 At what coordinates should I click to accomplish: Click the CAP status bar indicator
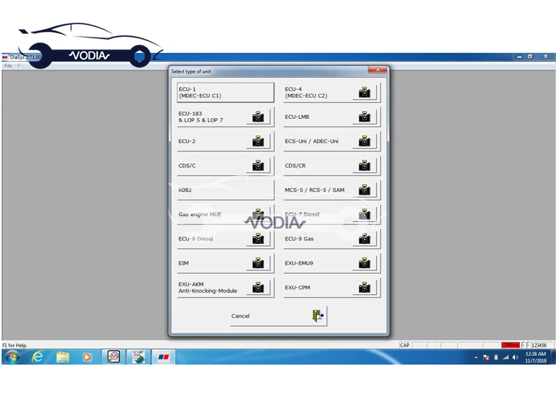tap(404, 345)
